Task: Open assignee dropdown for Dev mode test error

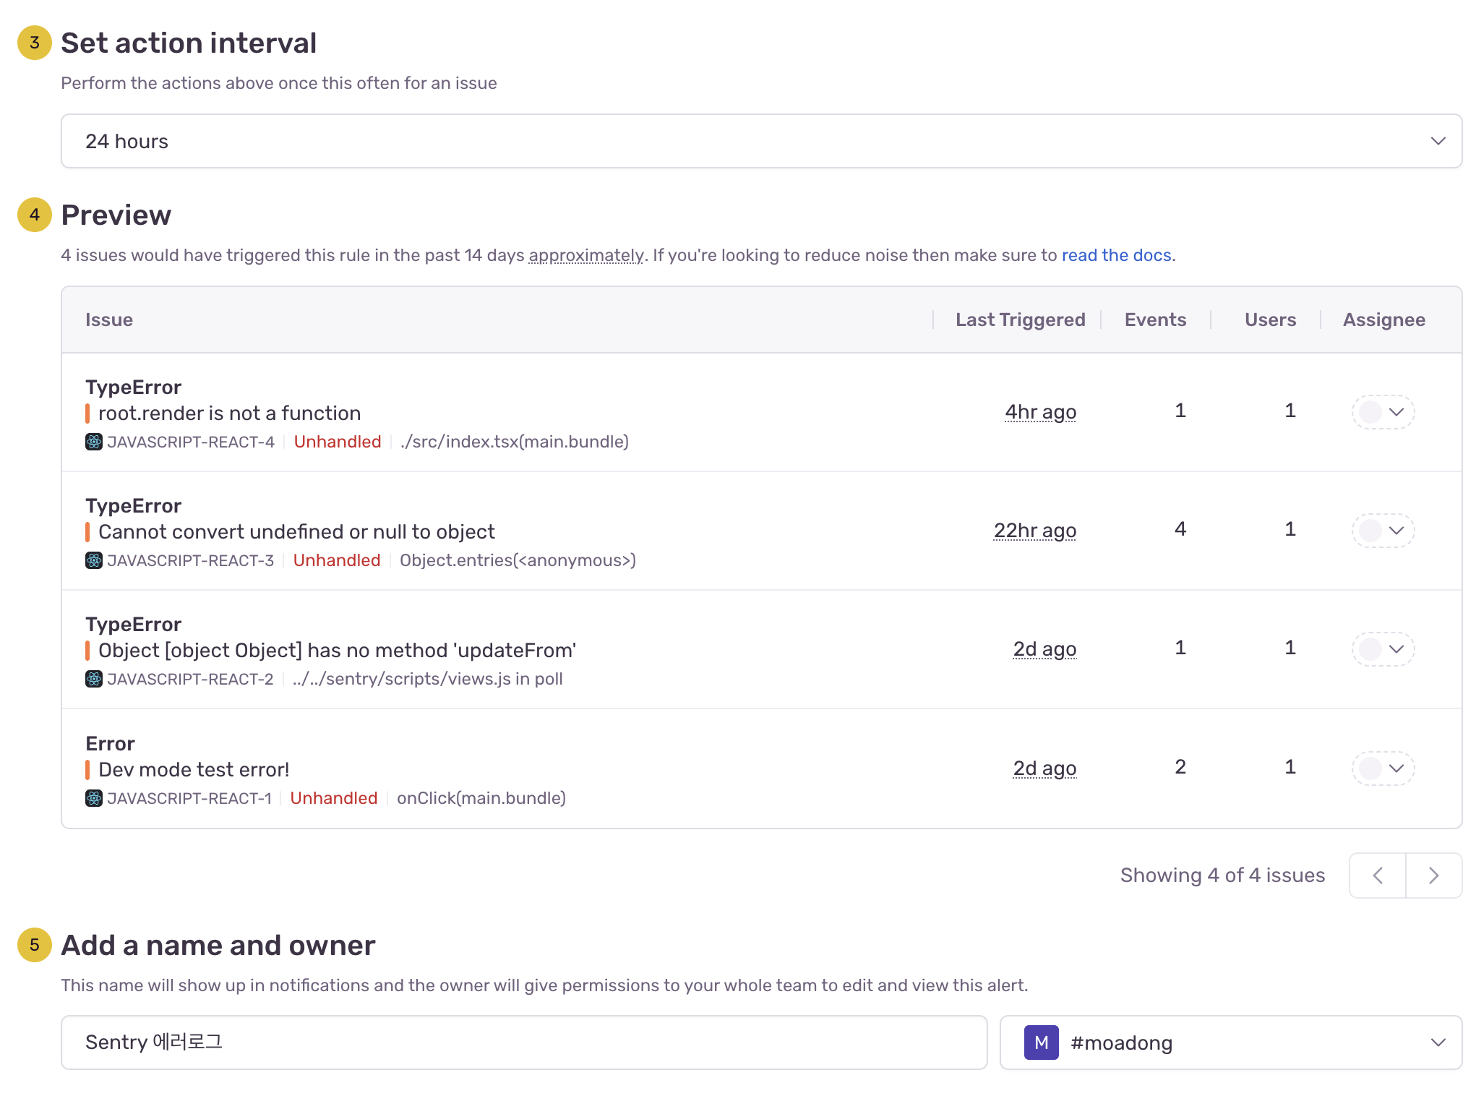Action: click(1383, 768)
